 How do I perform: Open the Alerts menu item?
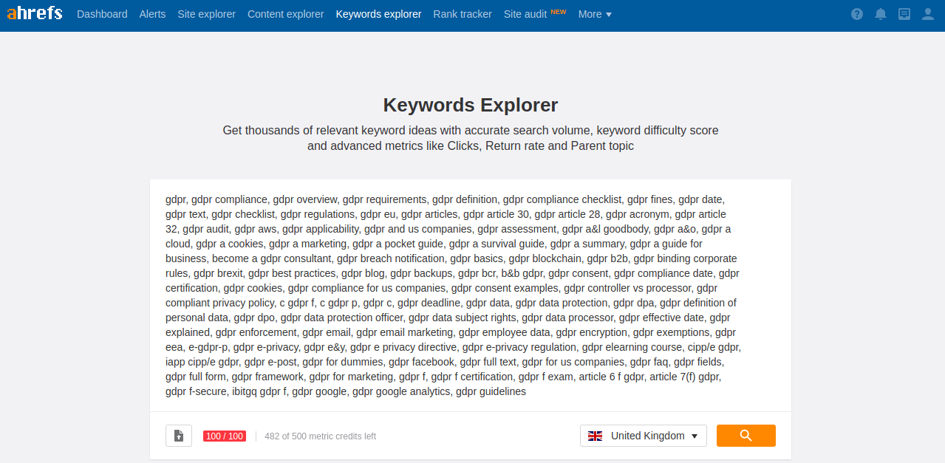pyautogui.click(x=152, y=14)
